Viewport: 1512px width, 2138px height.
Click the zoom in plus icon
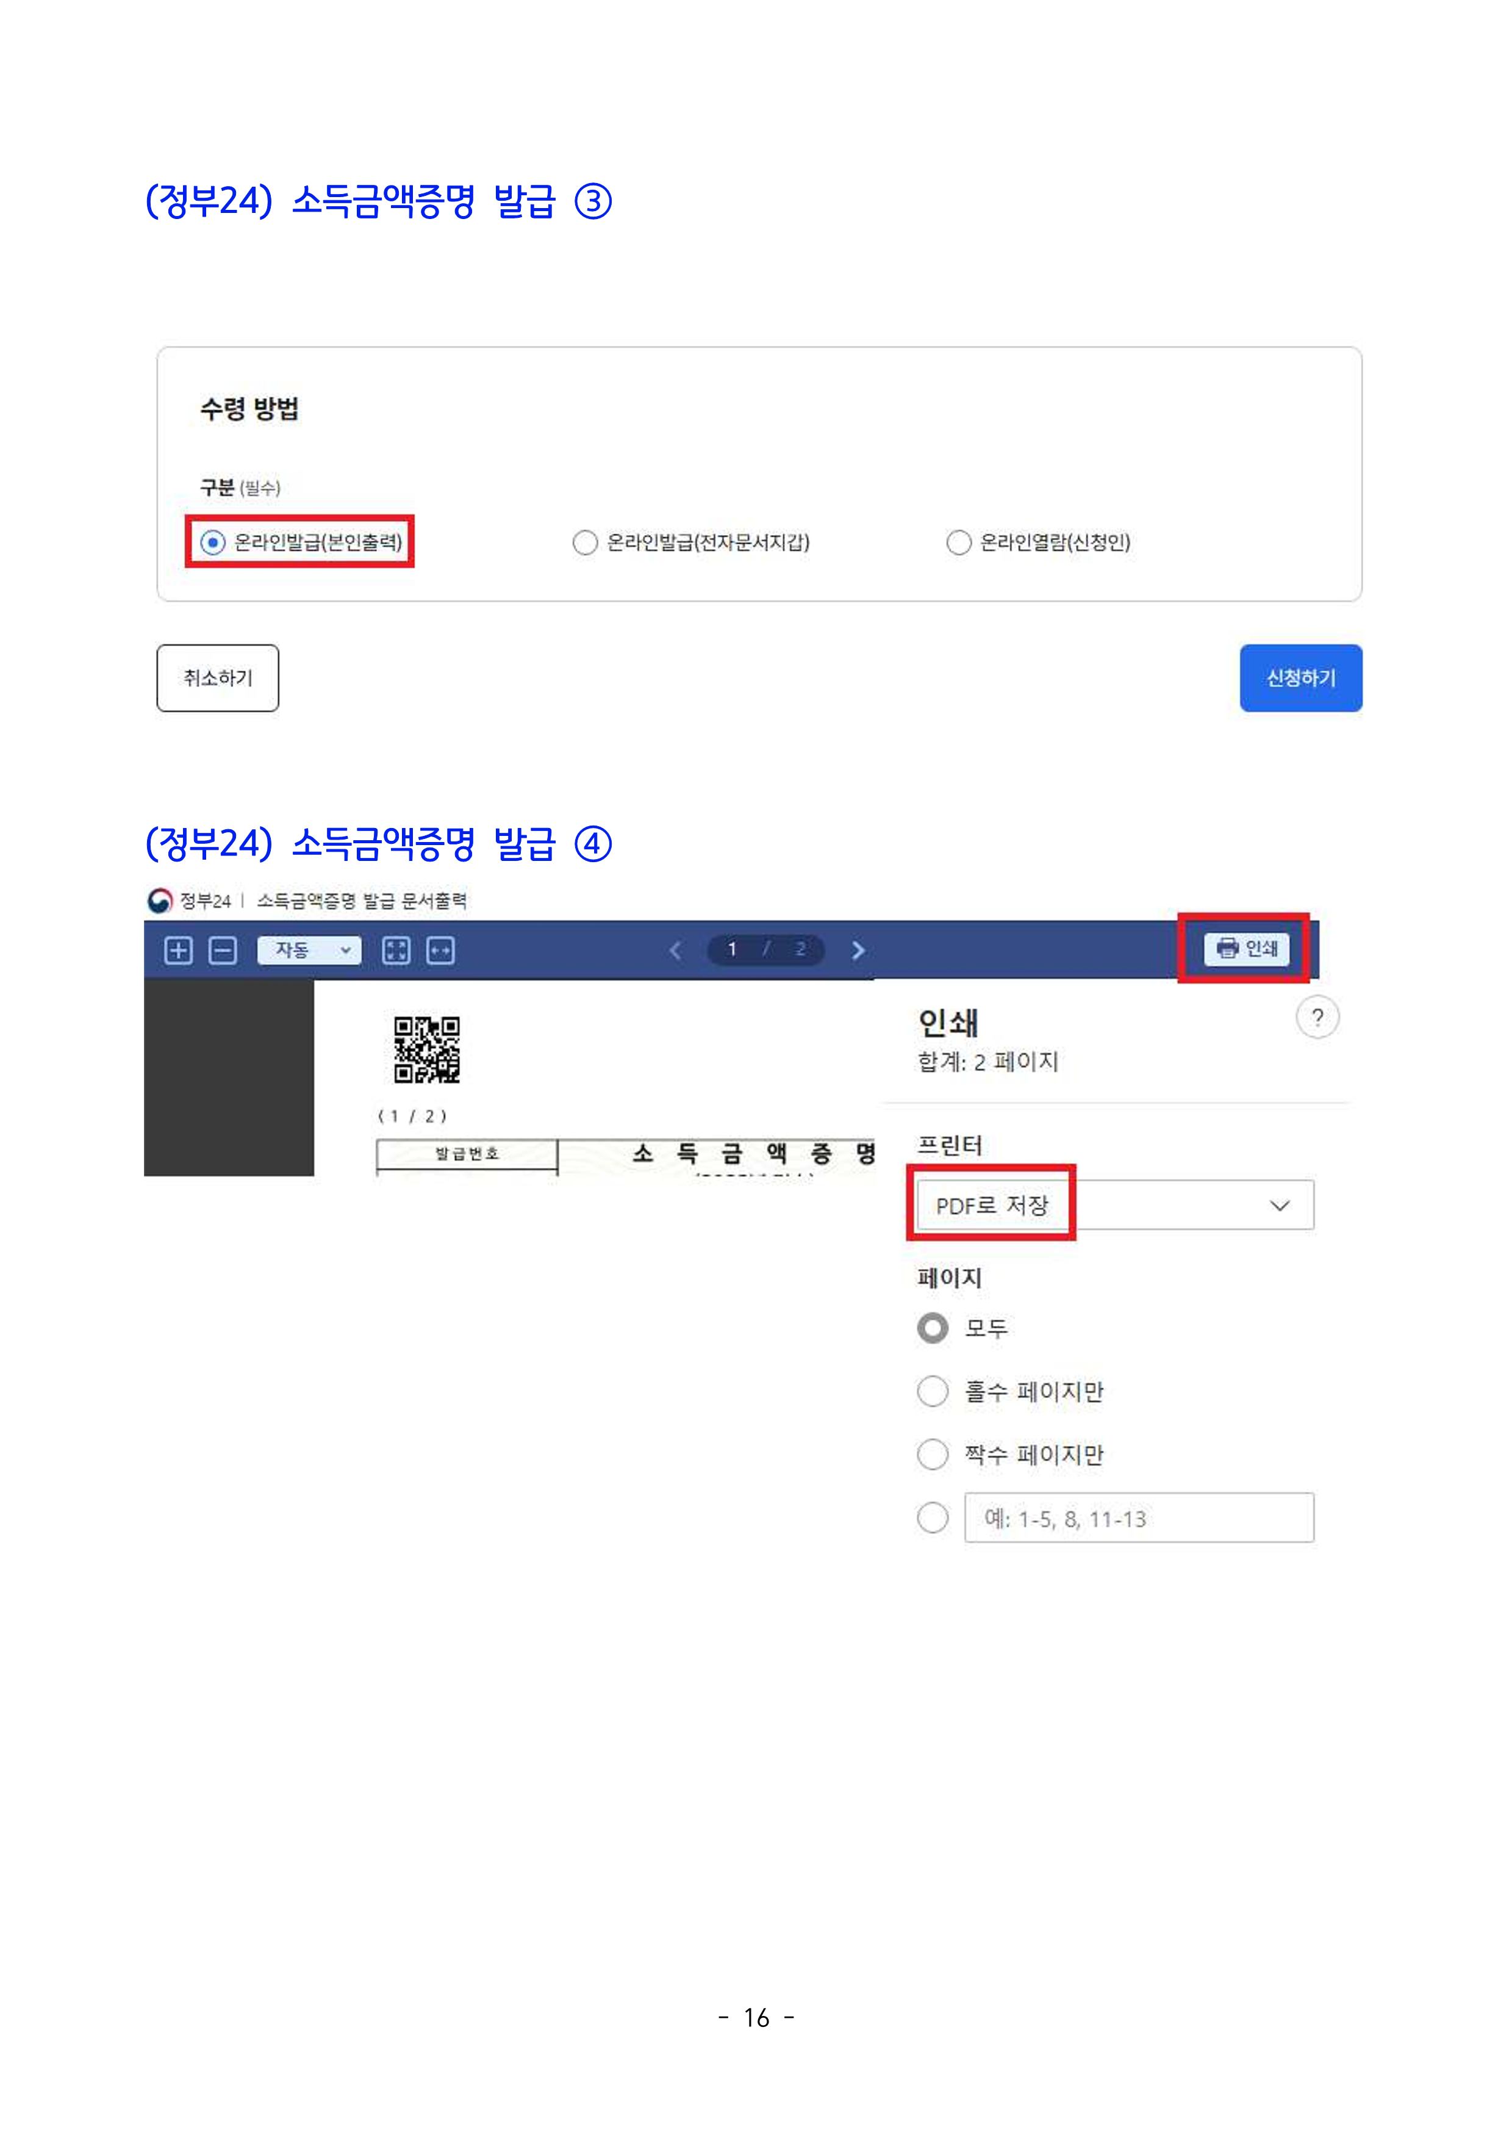coord(178,950)
